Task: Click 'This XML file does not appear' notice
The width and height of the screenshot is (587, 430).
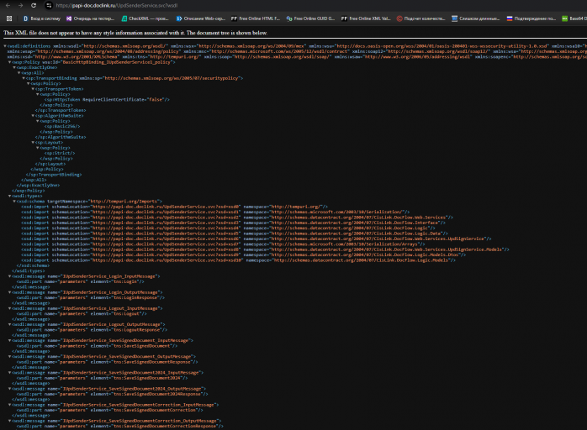Action: click(135, 33)
